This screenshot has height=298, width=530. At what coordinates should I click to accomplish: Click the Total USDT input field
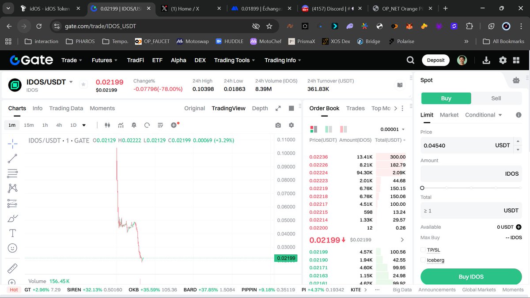pyautogui.click(x=471, y=211)
